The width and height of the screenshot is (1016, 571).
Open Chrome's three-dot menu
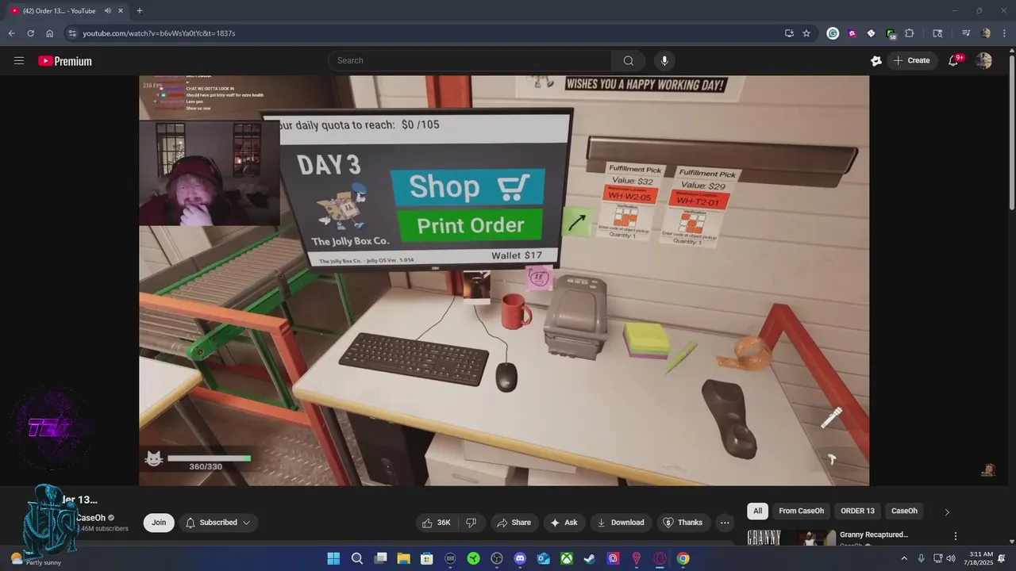coord(1004,33)
